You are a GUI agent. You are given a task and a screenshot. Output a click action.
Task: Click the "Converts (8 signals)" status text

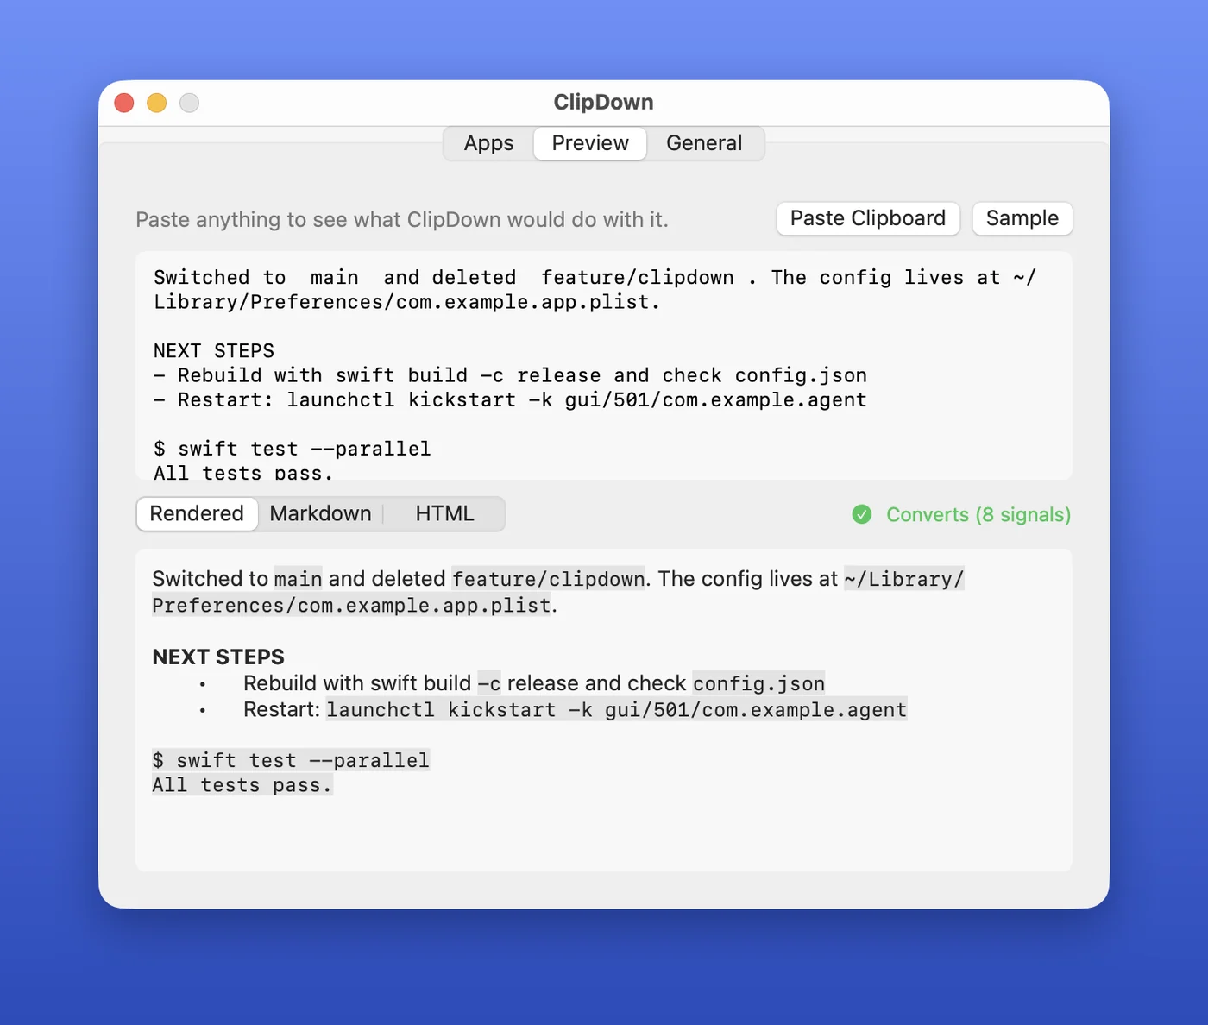pyautogui.click(x=978, y=515)
